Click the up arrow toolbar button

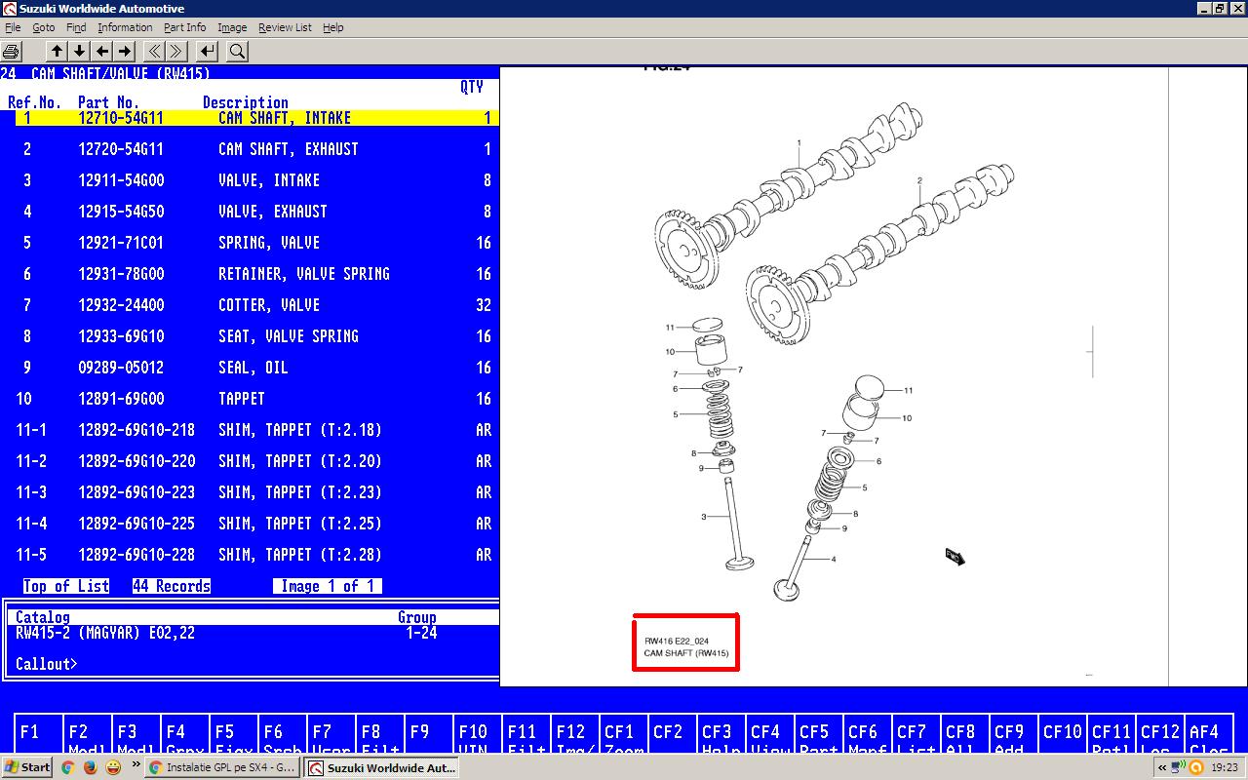(x=58, y=52)
